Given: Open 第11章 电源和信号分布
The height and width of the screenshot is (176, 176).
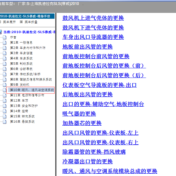Looking at the screenshot, I should 27,95.
